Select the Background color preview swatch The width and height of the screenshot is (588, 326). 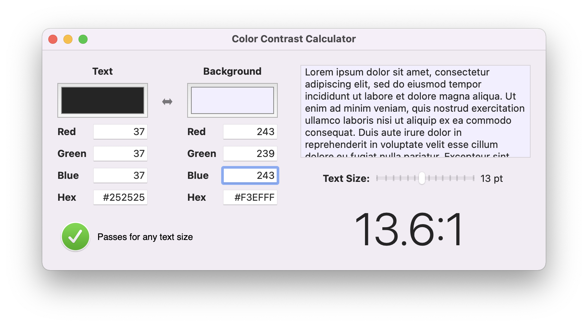point(232,100)
